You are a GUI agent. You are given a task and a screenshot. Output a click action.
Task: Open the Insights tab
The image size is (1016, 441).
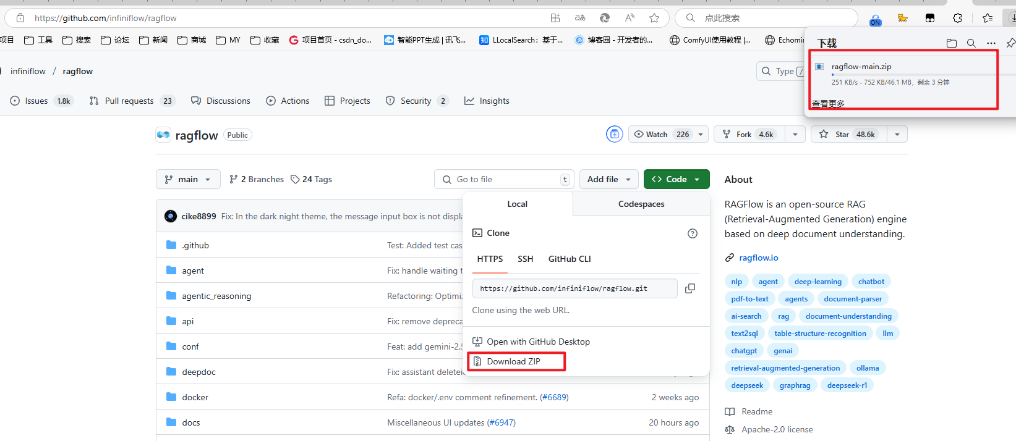487,101
